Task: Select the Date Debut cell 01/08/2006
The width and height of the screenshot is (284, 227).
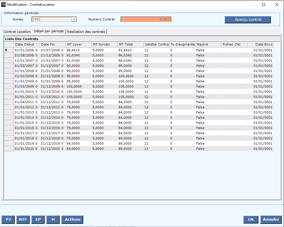Action: [x=27, y=55]
